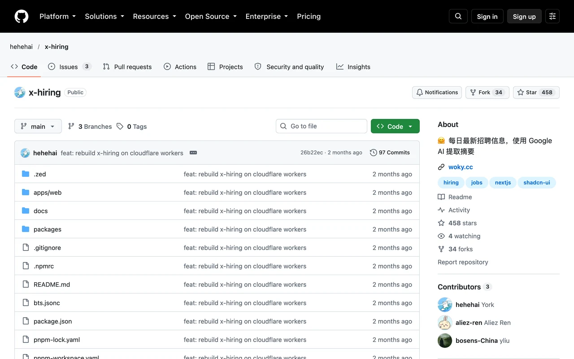574x359 pixels.
Task: Click the packages folder icon
Action: [x=26, y=229]
